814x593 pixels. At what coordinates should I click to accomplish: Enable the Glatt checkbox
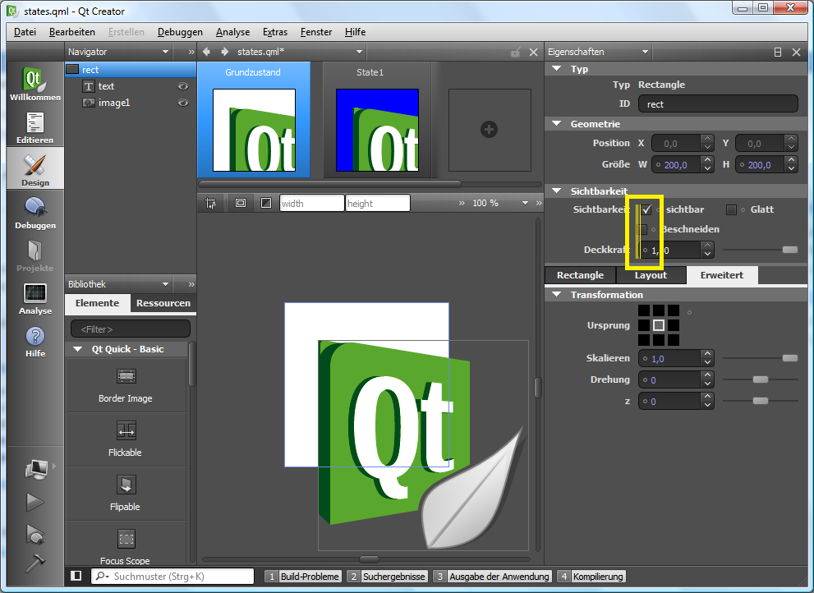732,209
